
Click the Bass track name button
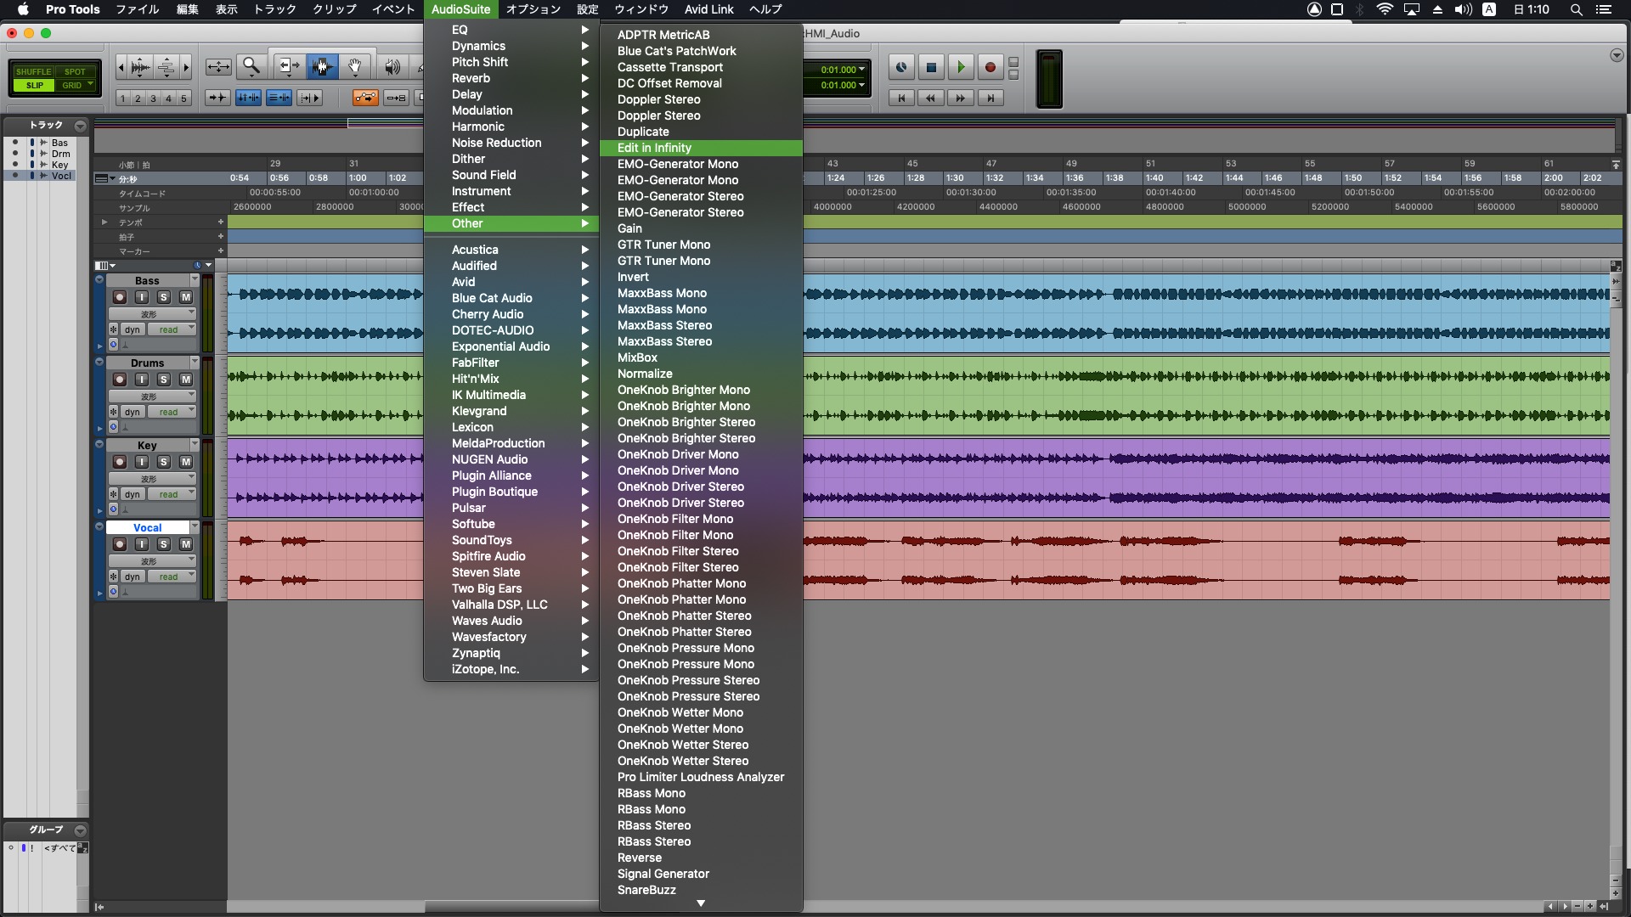click(x=147, y=280)
